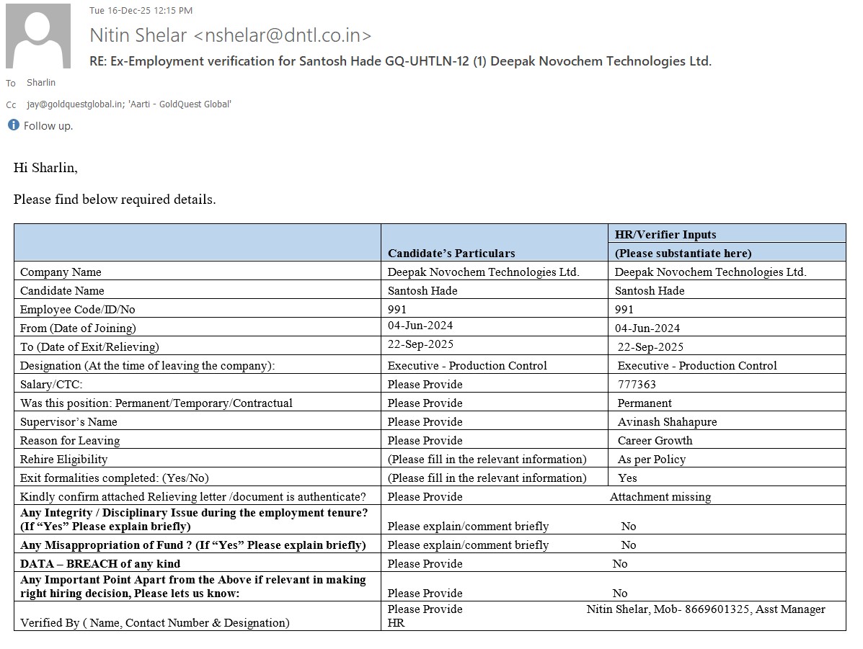Click the value Attachment missing
The width and height of the screenshot is (863, 649).
(x=660, y=496)
